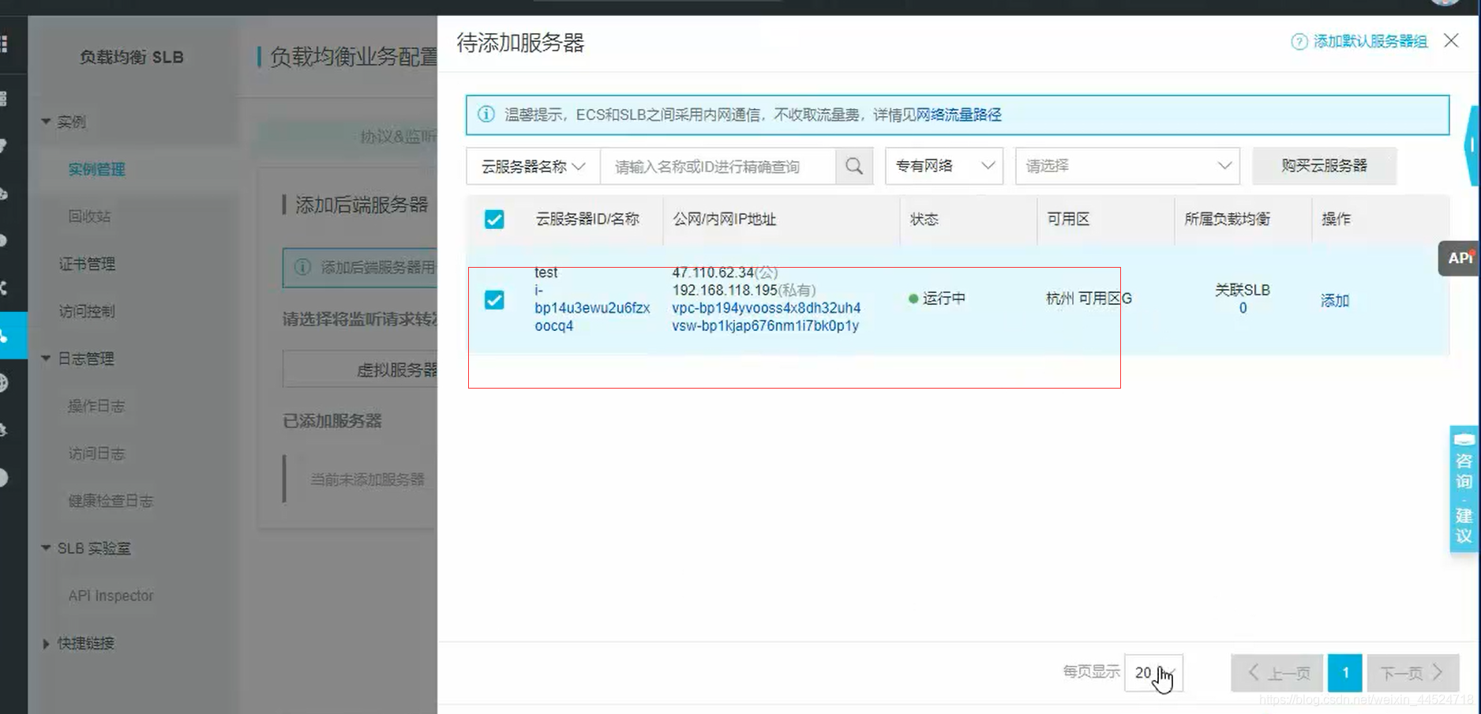Viewport: 1481px width, 714px height.
Task: Click the help icon beside 添加默认服务器组
Action: pos(1299,42)
